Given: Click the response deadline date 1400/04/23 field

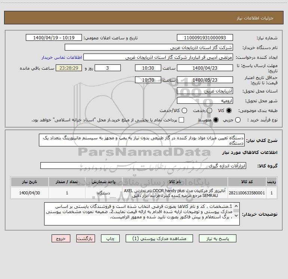Looking at the screenshot, I should (x=205, y=68).
